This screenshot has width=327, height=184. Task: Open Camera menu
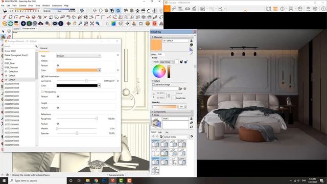pyautogui.click(x=22, y=6)
